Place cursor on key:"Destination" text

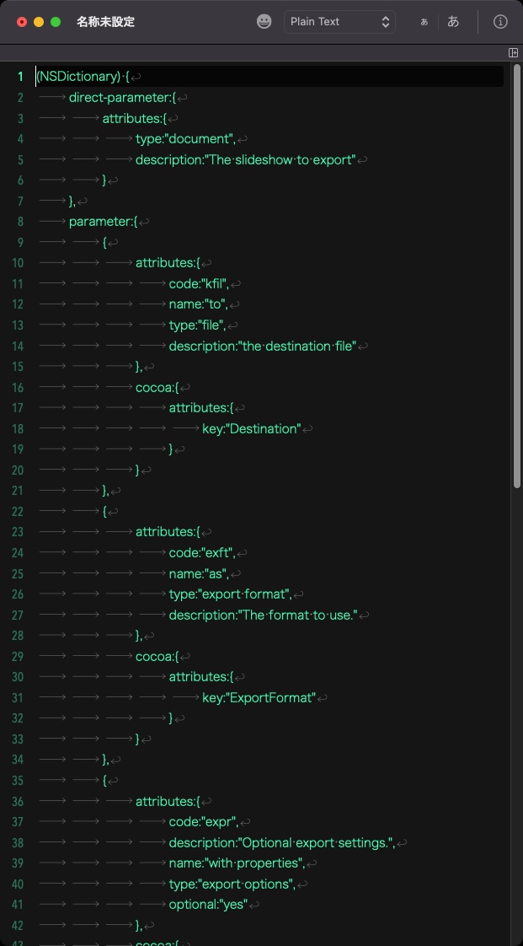pyautogui.click(x=251, y=428)
